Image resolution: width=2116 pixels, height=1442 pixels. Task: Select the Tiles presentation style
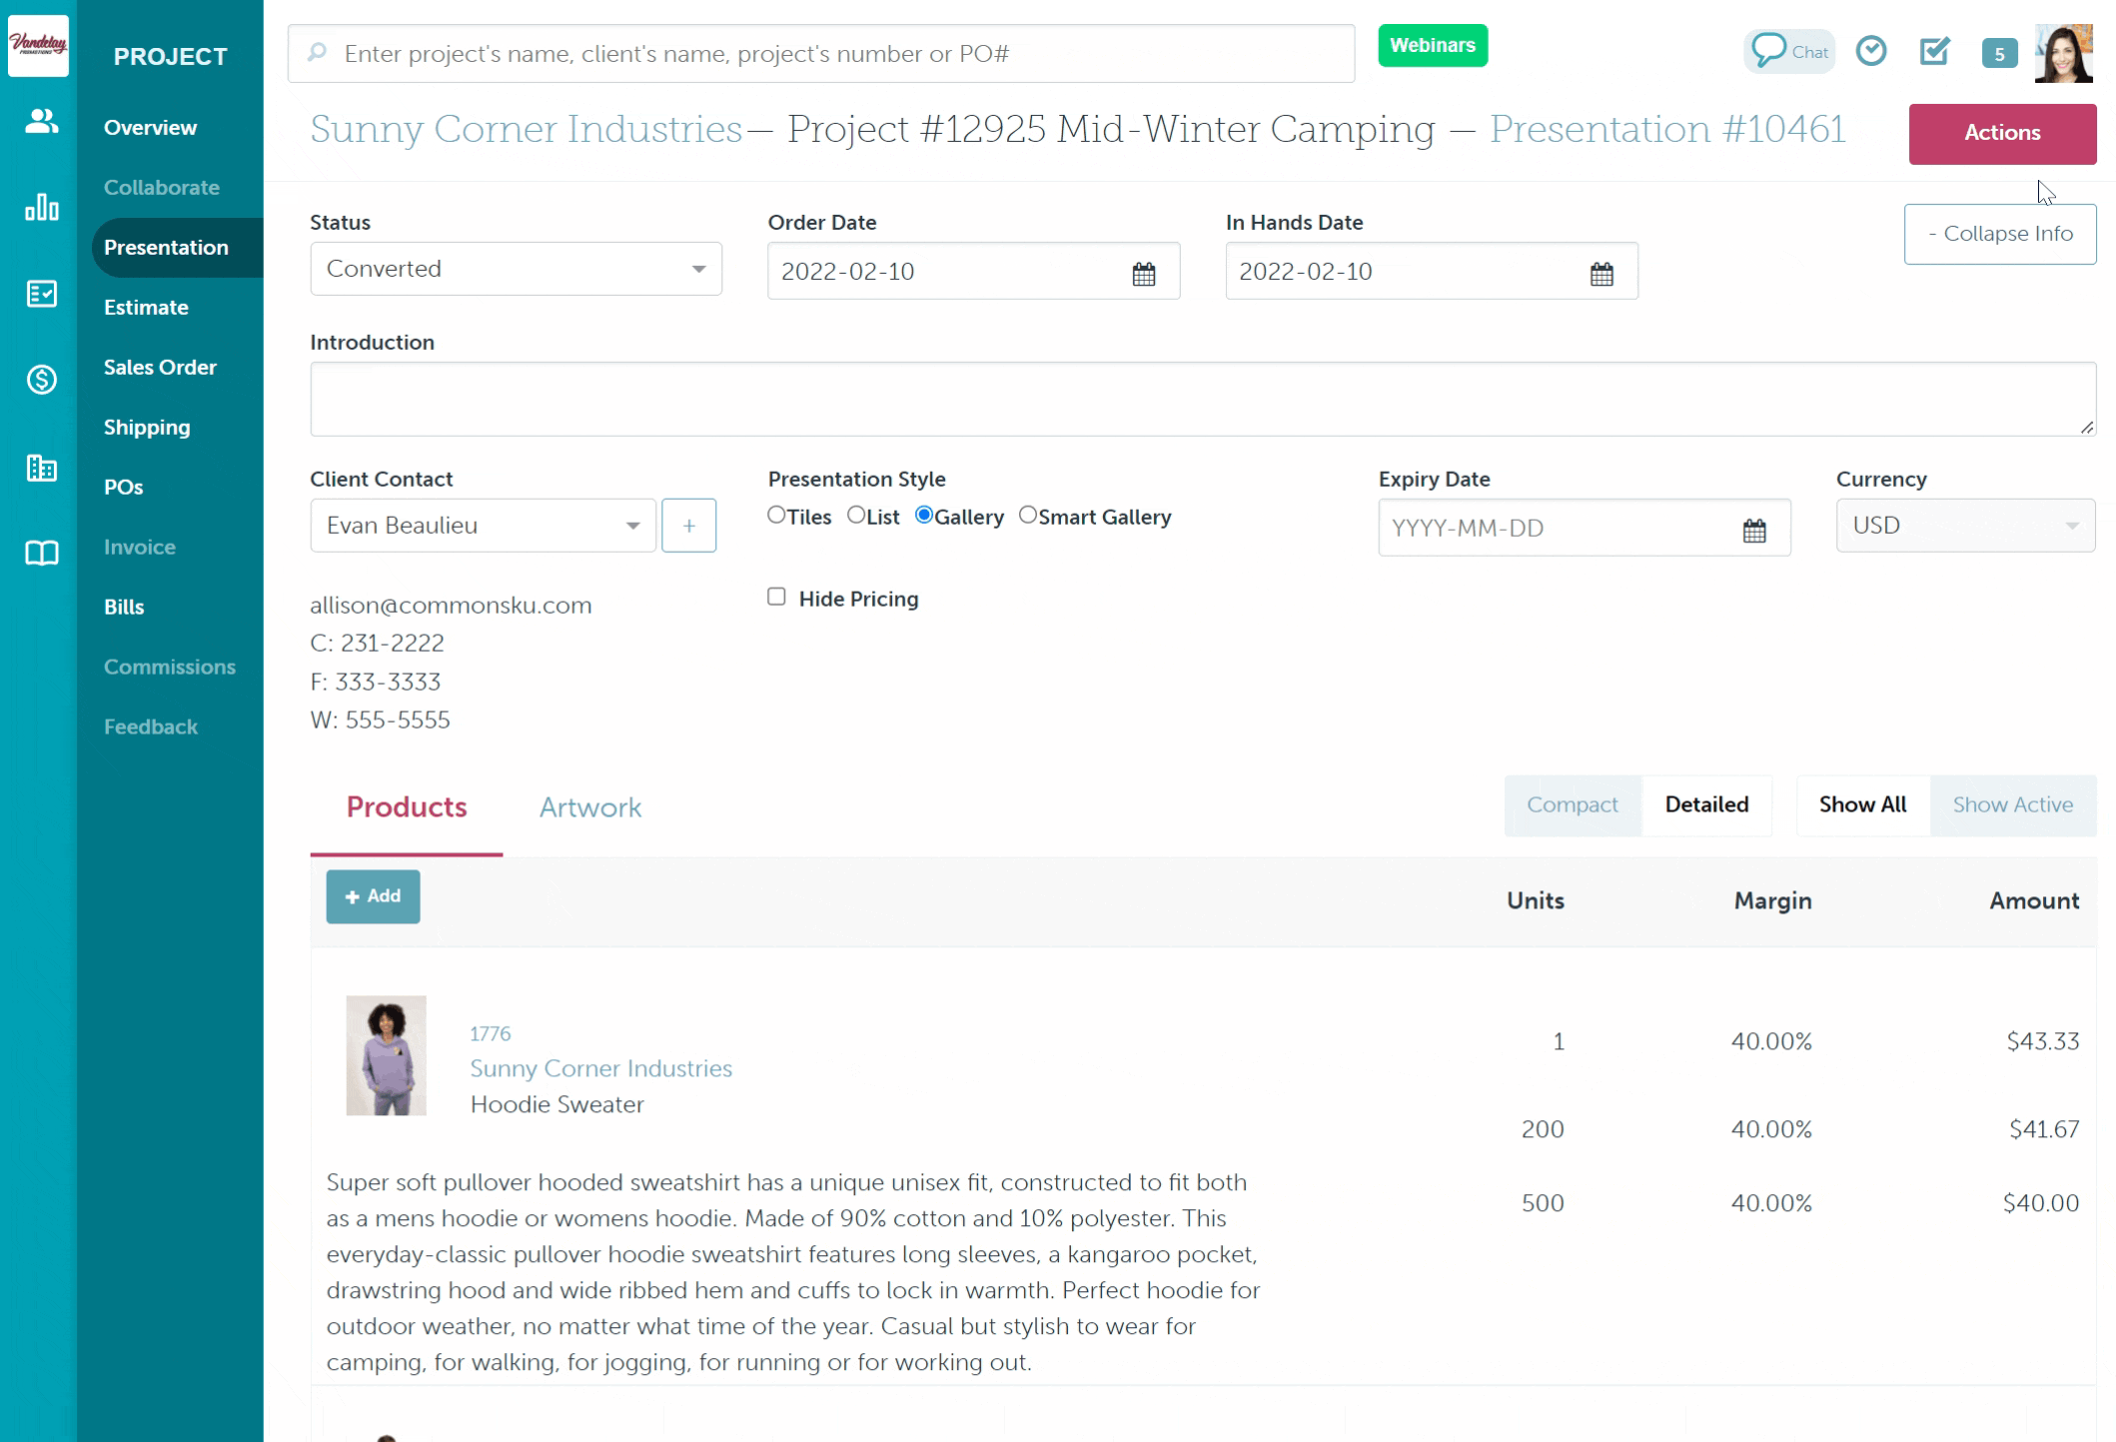point(776,516)
